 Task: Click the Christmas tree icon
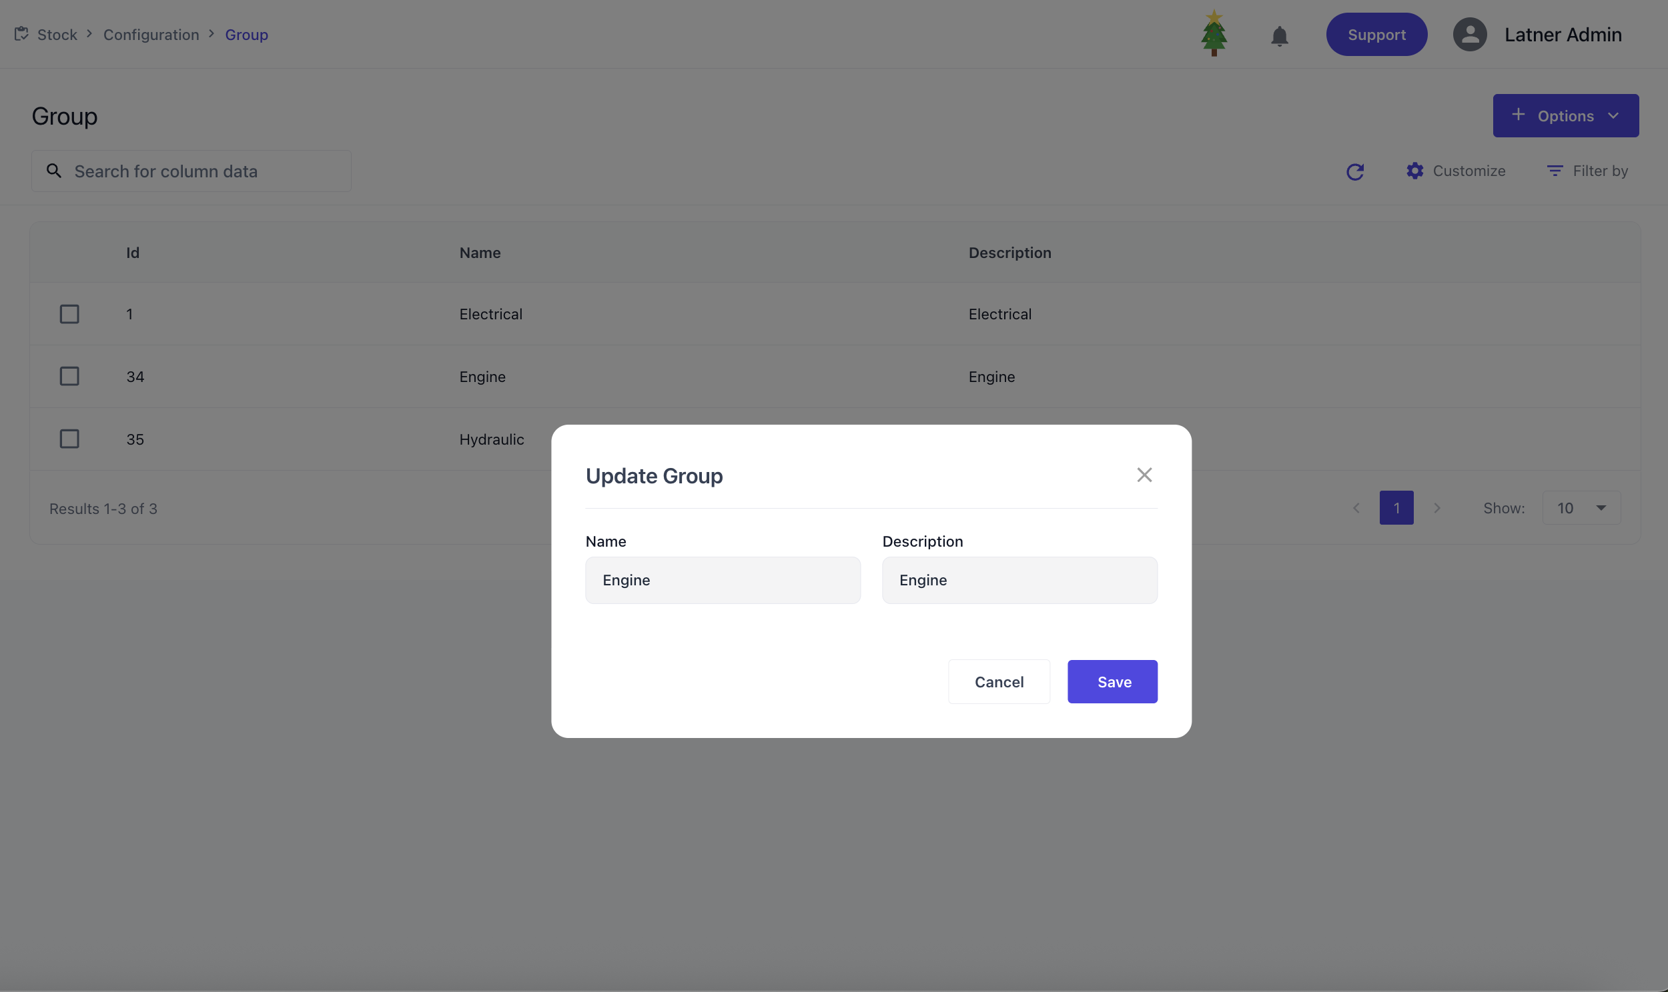click(x=1213, y=33)
